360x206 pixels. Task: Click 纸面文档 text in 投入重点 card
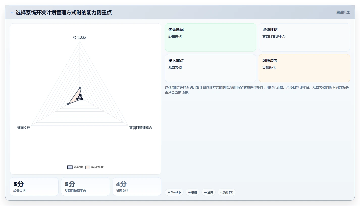175,67
